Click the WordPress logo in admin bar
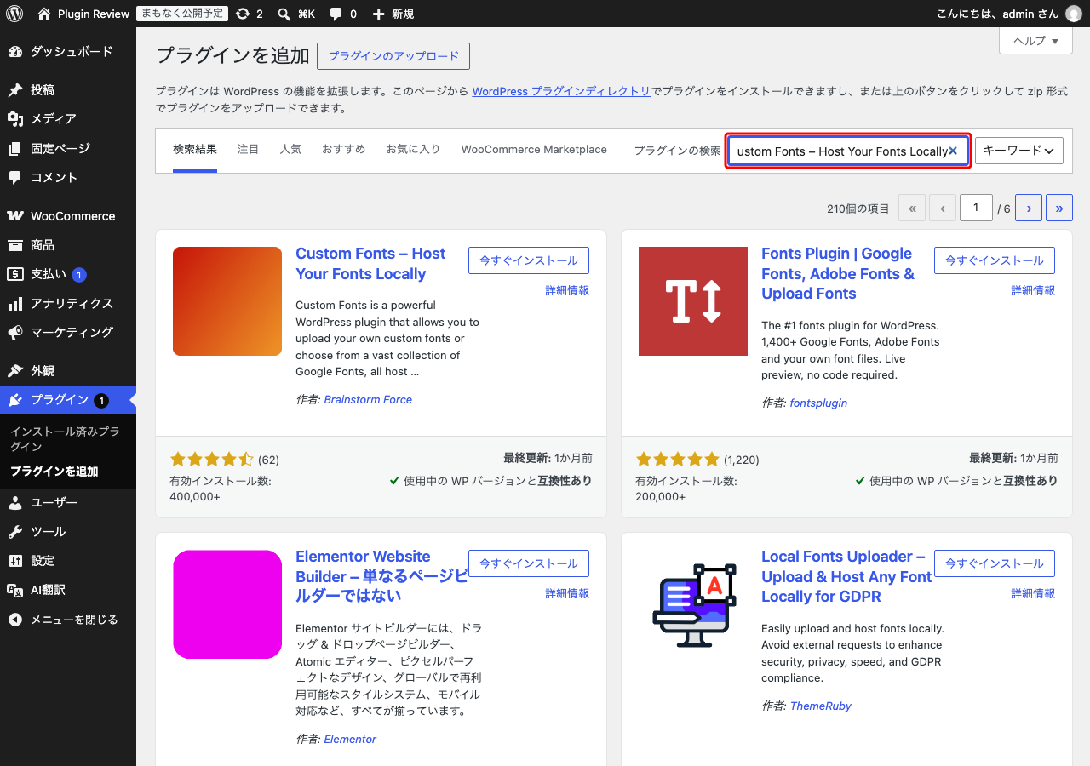The width and height of the screenshot is (1090, 766). tap(14, 14)
